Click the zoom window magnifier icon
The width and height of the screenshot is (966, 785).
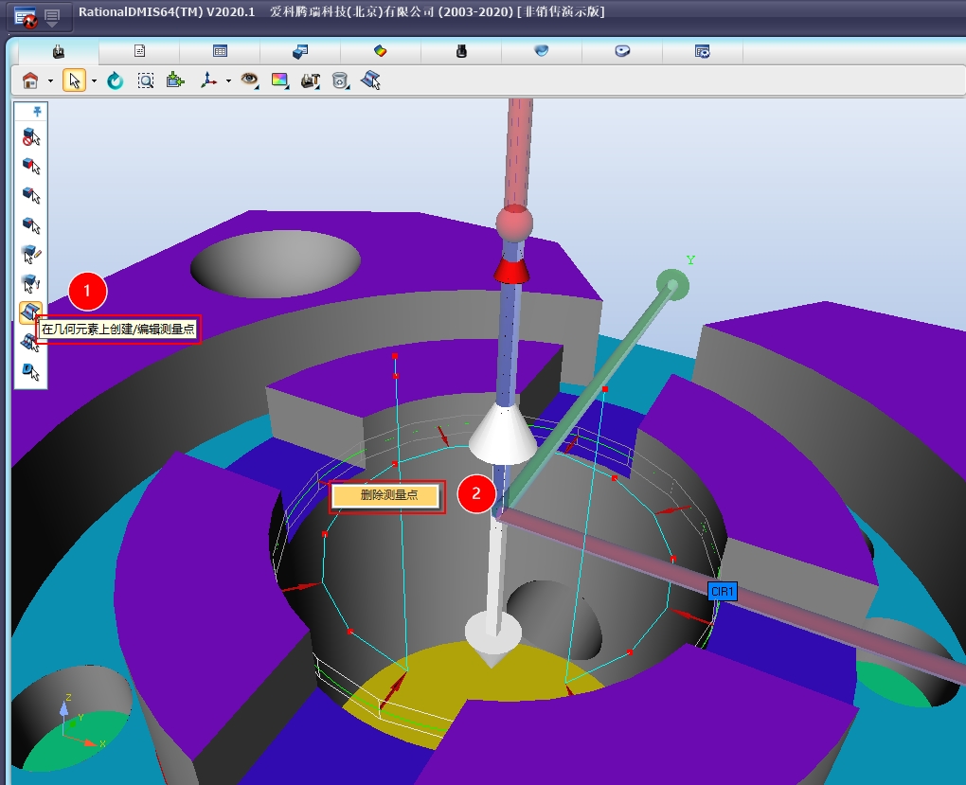pyautogui.click(x=146, y=80)
